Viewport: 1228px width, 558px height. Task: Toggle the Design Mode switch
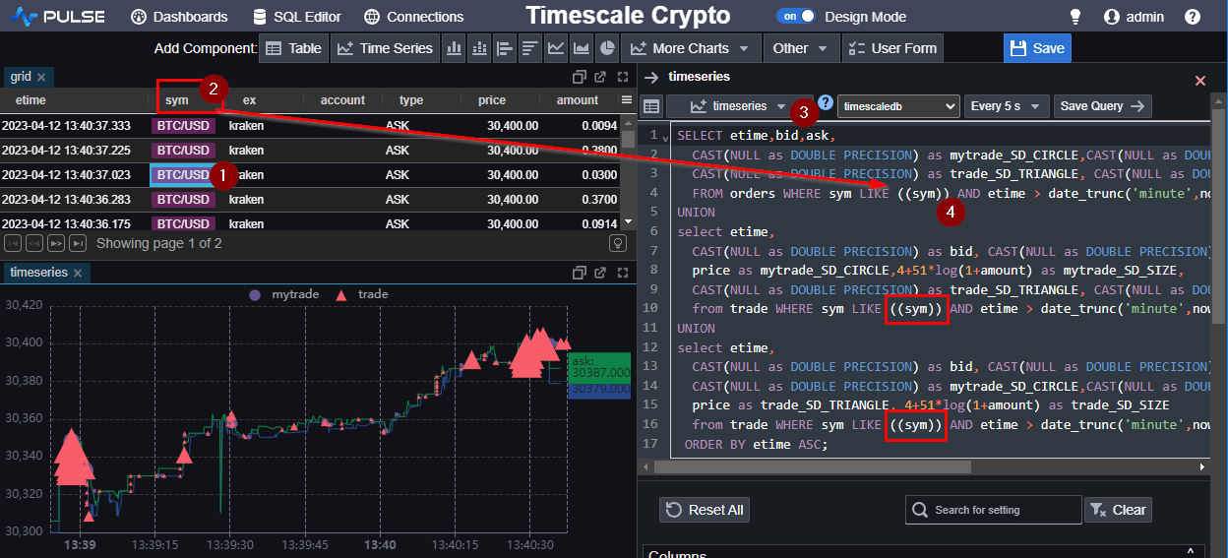(796, 17)
